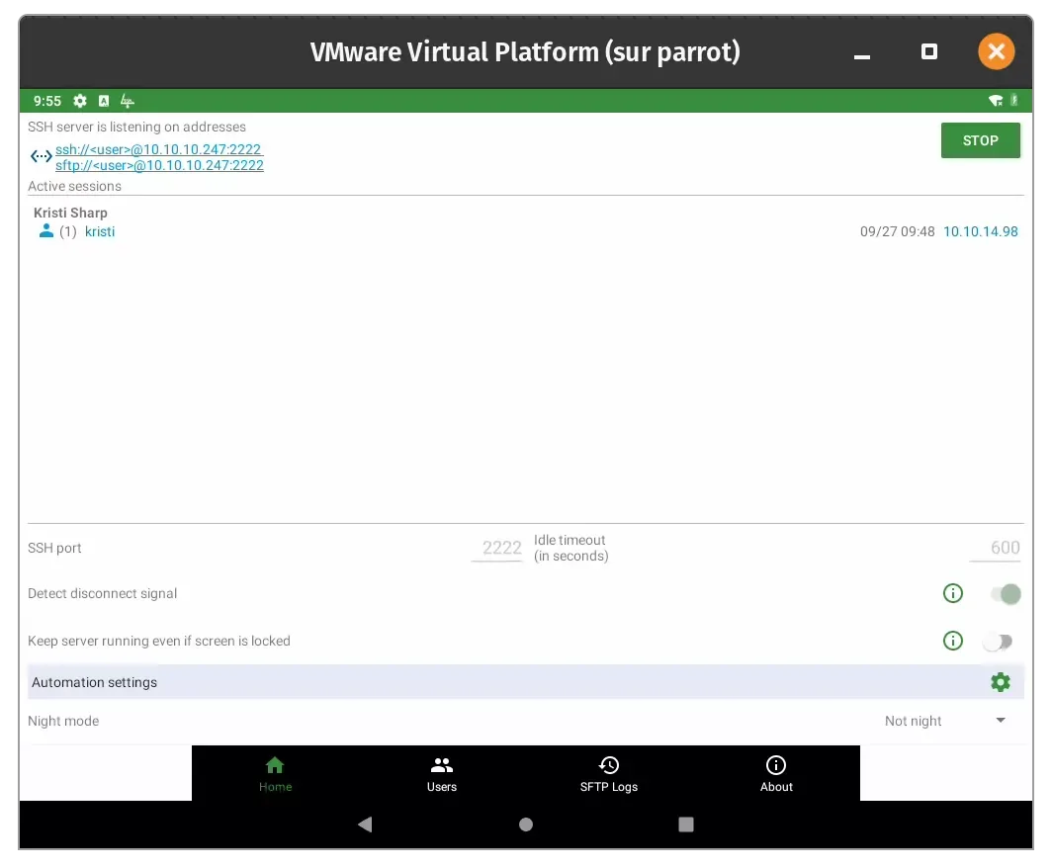Click the network addresses arrows icon
This screenshot has height=868, width=1052.
click(x=41, y=156)
